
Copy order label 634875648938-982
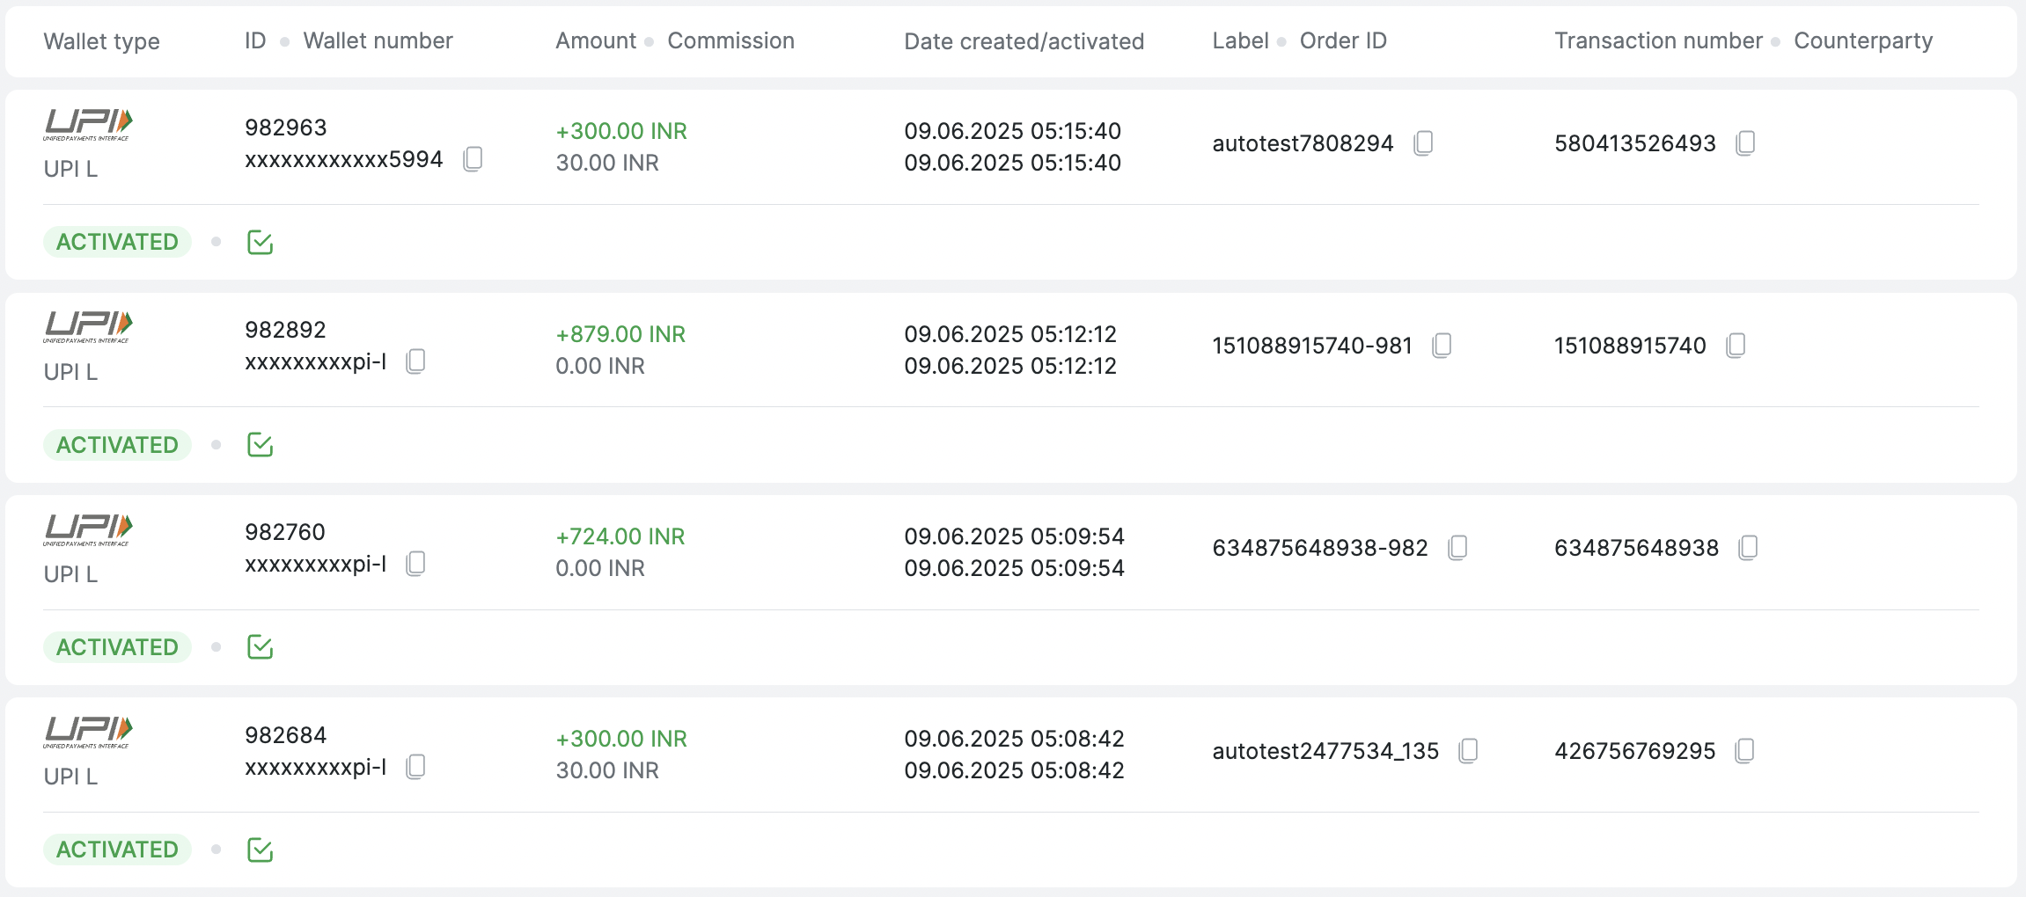pyautogui.click(x=1457, y=548)
